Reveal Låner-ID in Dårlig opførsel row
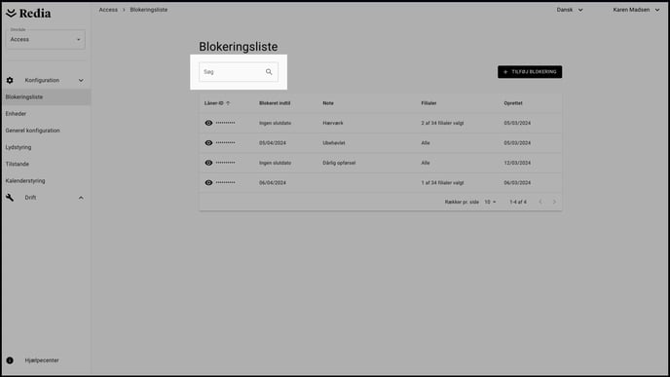 tap(208, 163)
